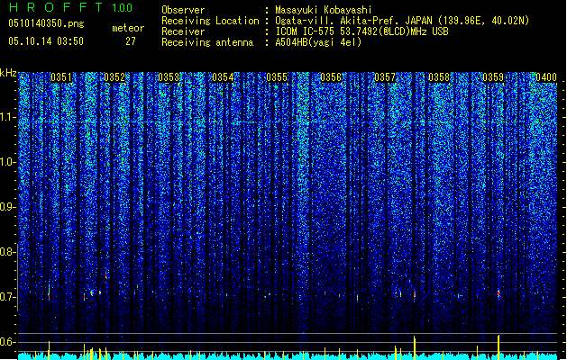Click the 0352 time marker
Image resolution: width=567 pixels, height=360 pixels.
point(114,77)
